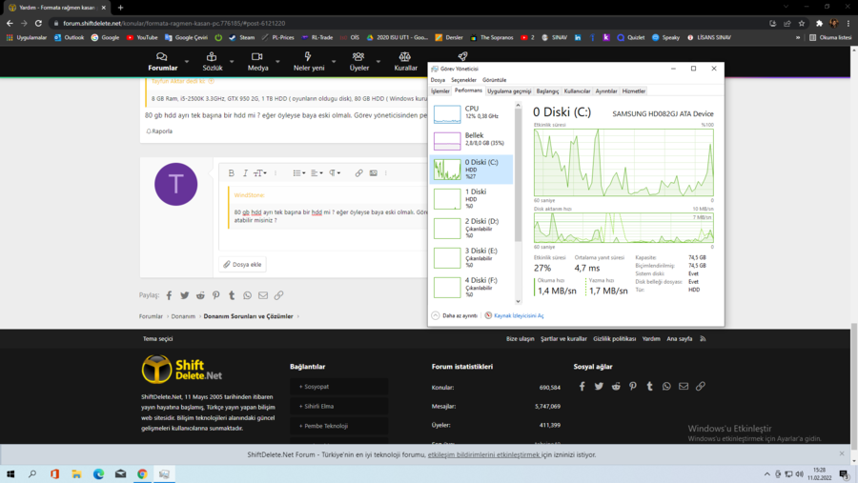Open the Seçenekler menu in Task Manager
The width and height of the screenshot is (858, 483).
[x=463, y=80]
